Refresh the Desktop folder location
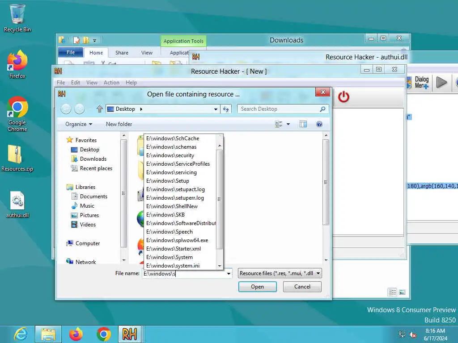This screenshot has height=343, width=458. 226,109
